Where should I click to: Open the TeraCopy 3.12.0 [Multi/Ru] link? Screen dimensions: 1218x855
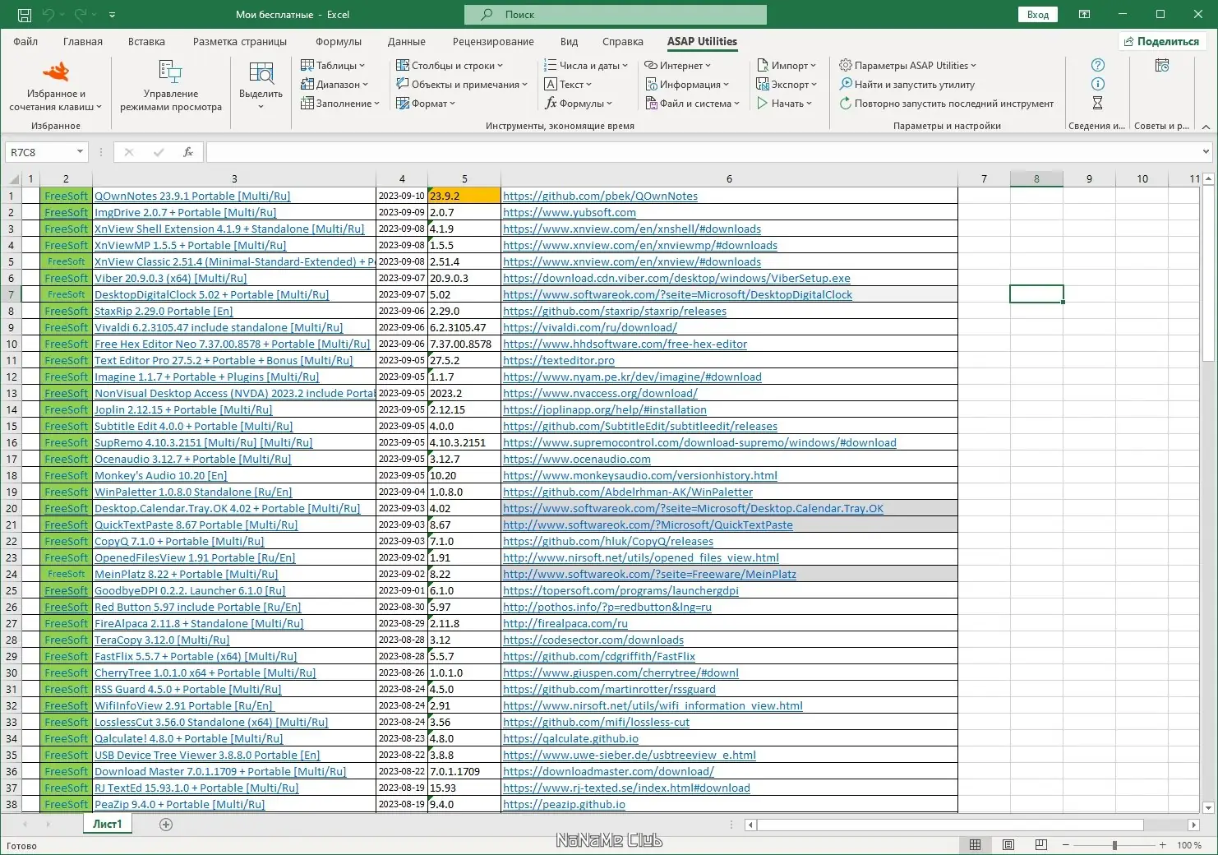(162, 640)
